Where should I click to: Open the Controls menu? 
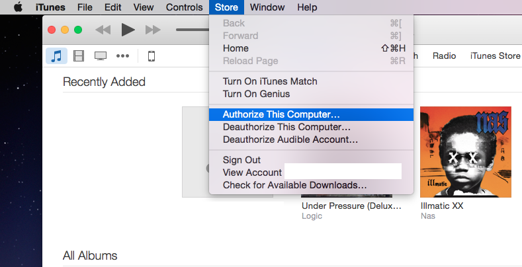(184, 7)
